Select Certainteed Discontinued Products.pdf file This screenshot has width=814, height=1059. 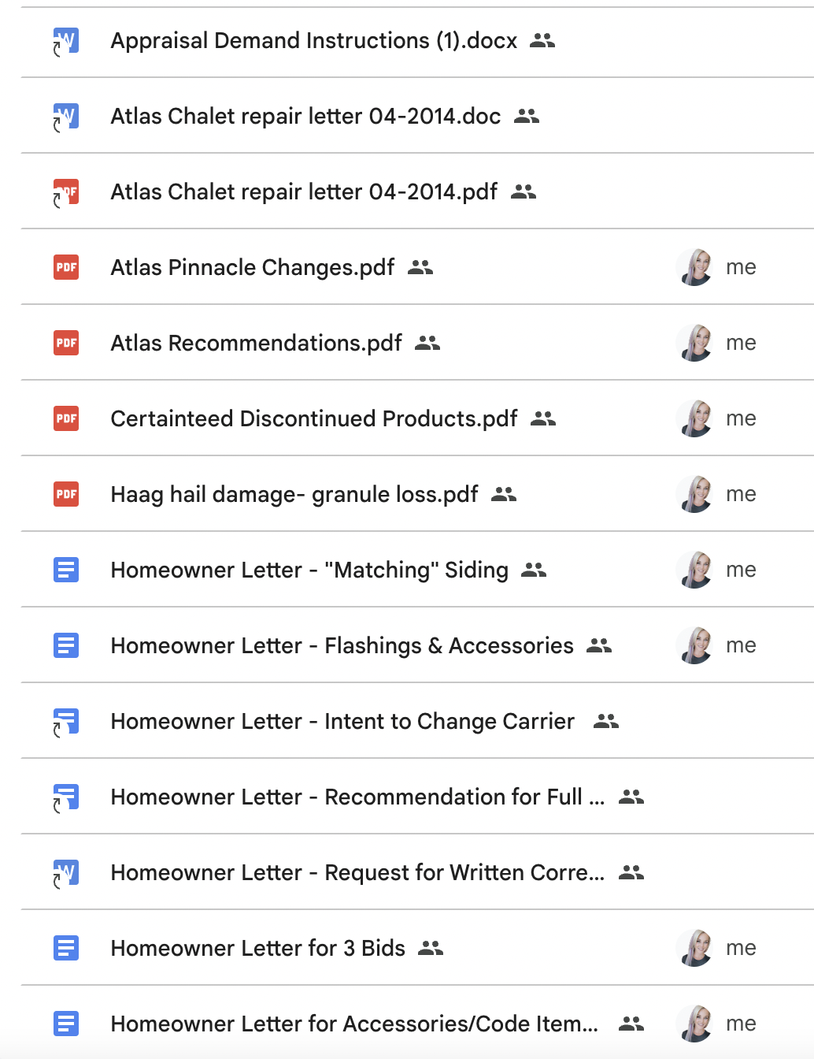[x=313, y=418]
